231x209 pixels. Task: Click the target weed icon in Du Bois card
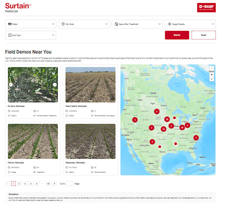34,116
